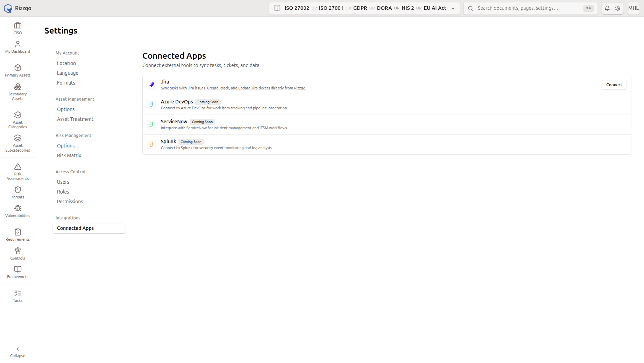Open Primary Assets
This screenshot has height=363, width=644.
17,71
